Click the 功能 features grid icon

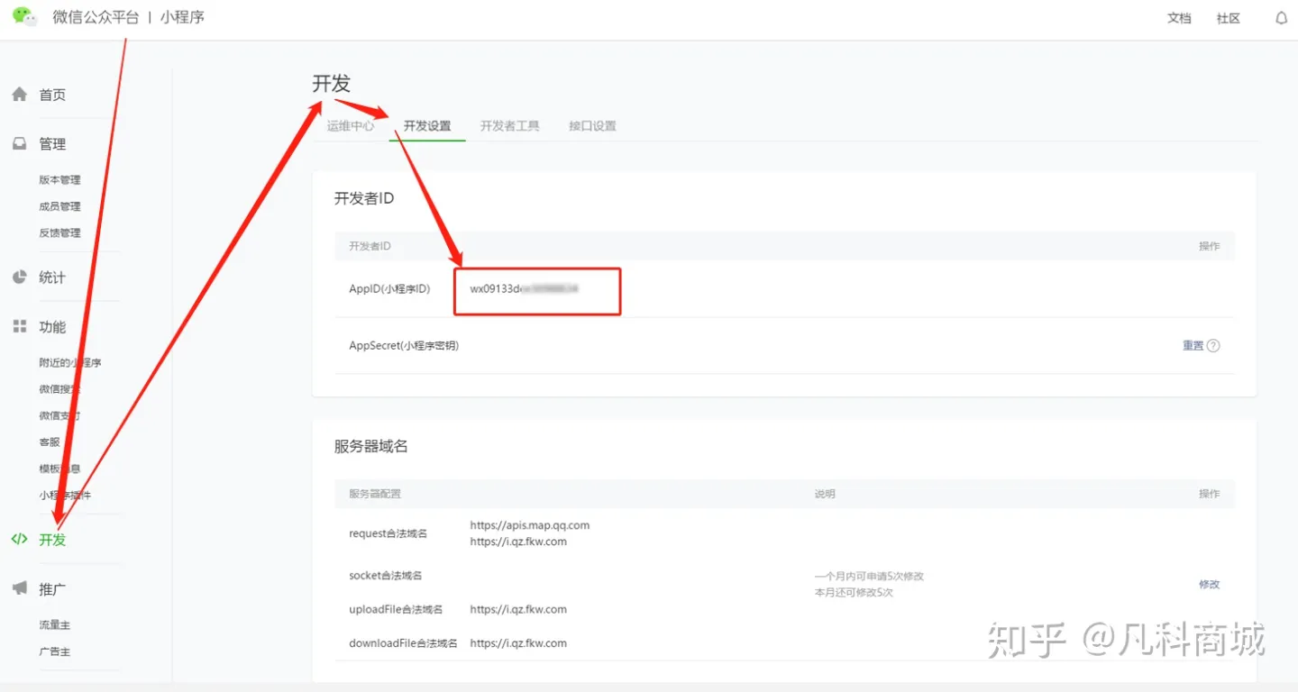tap(19, 326)
